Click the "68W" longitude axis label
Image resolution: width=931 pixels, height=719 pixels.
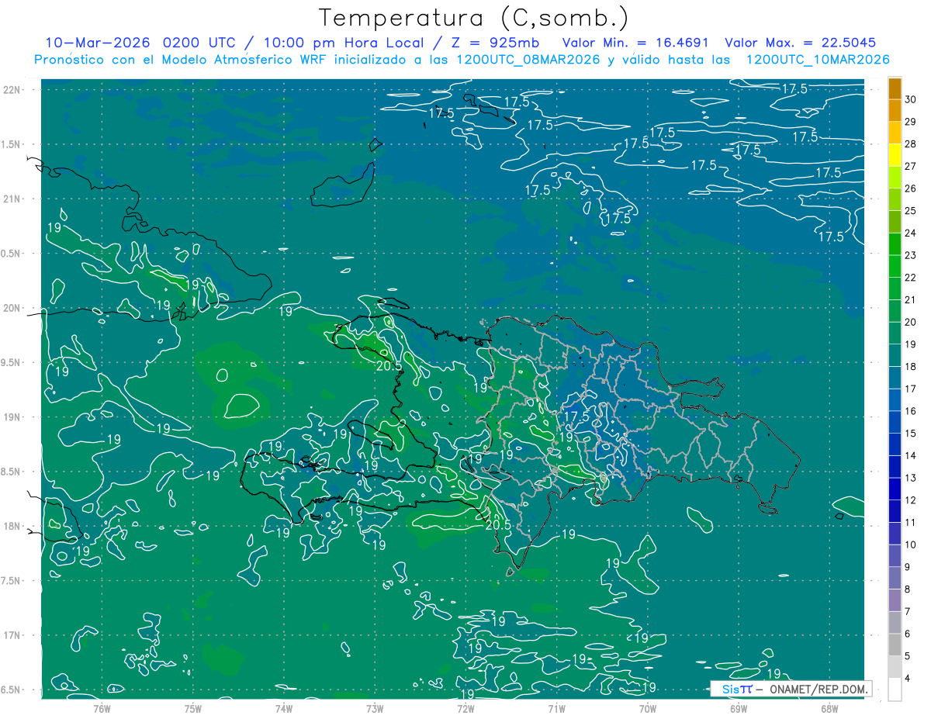click(x=829, y=708)
